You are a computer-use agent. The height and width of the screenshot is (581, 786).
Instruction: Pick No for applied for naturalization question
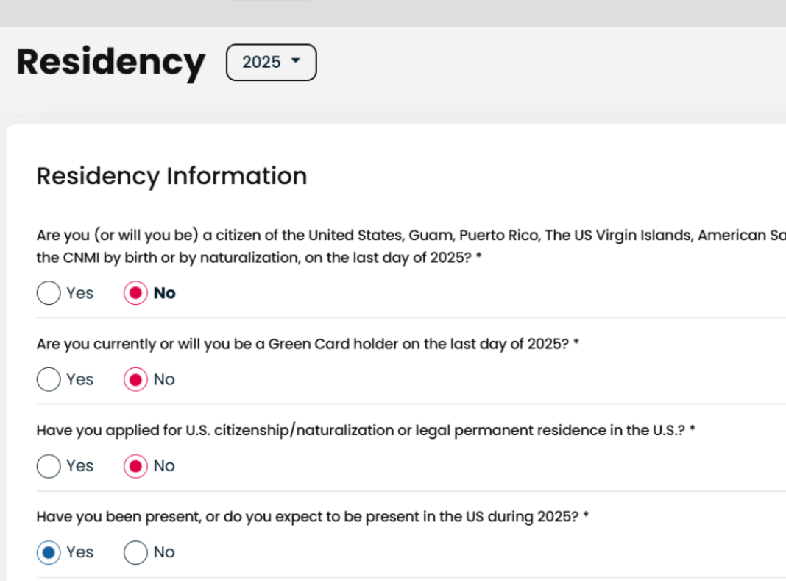(x=135, y=466)
